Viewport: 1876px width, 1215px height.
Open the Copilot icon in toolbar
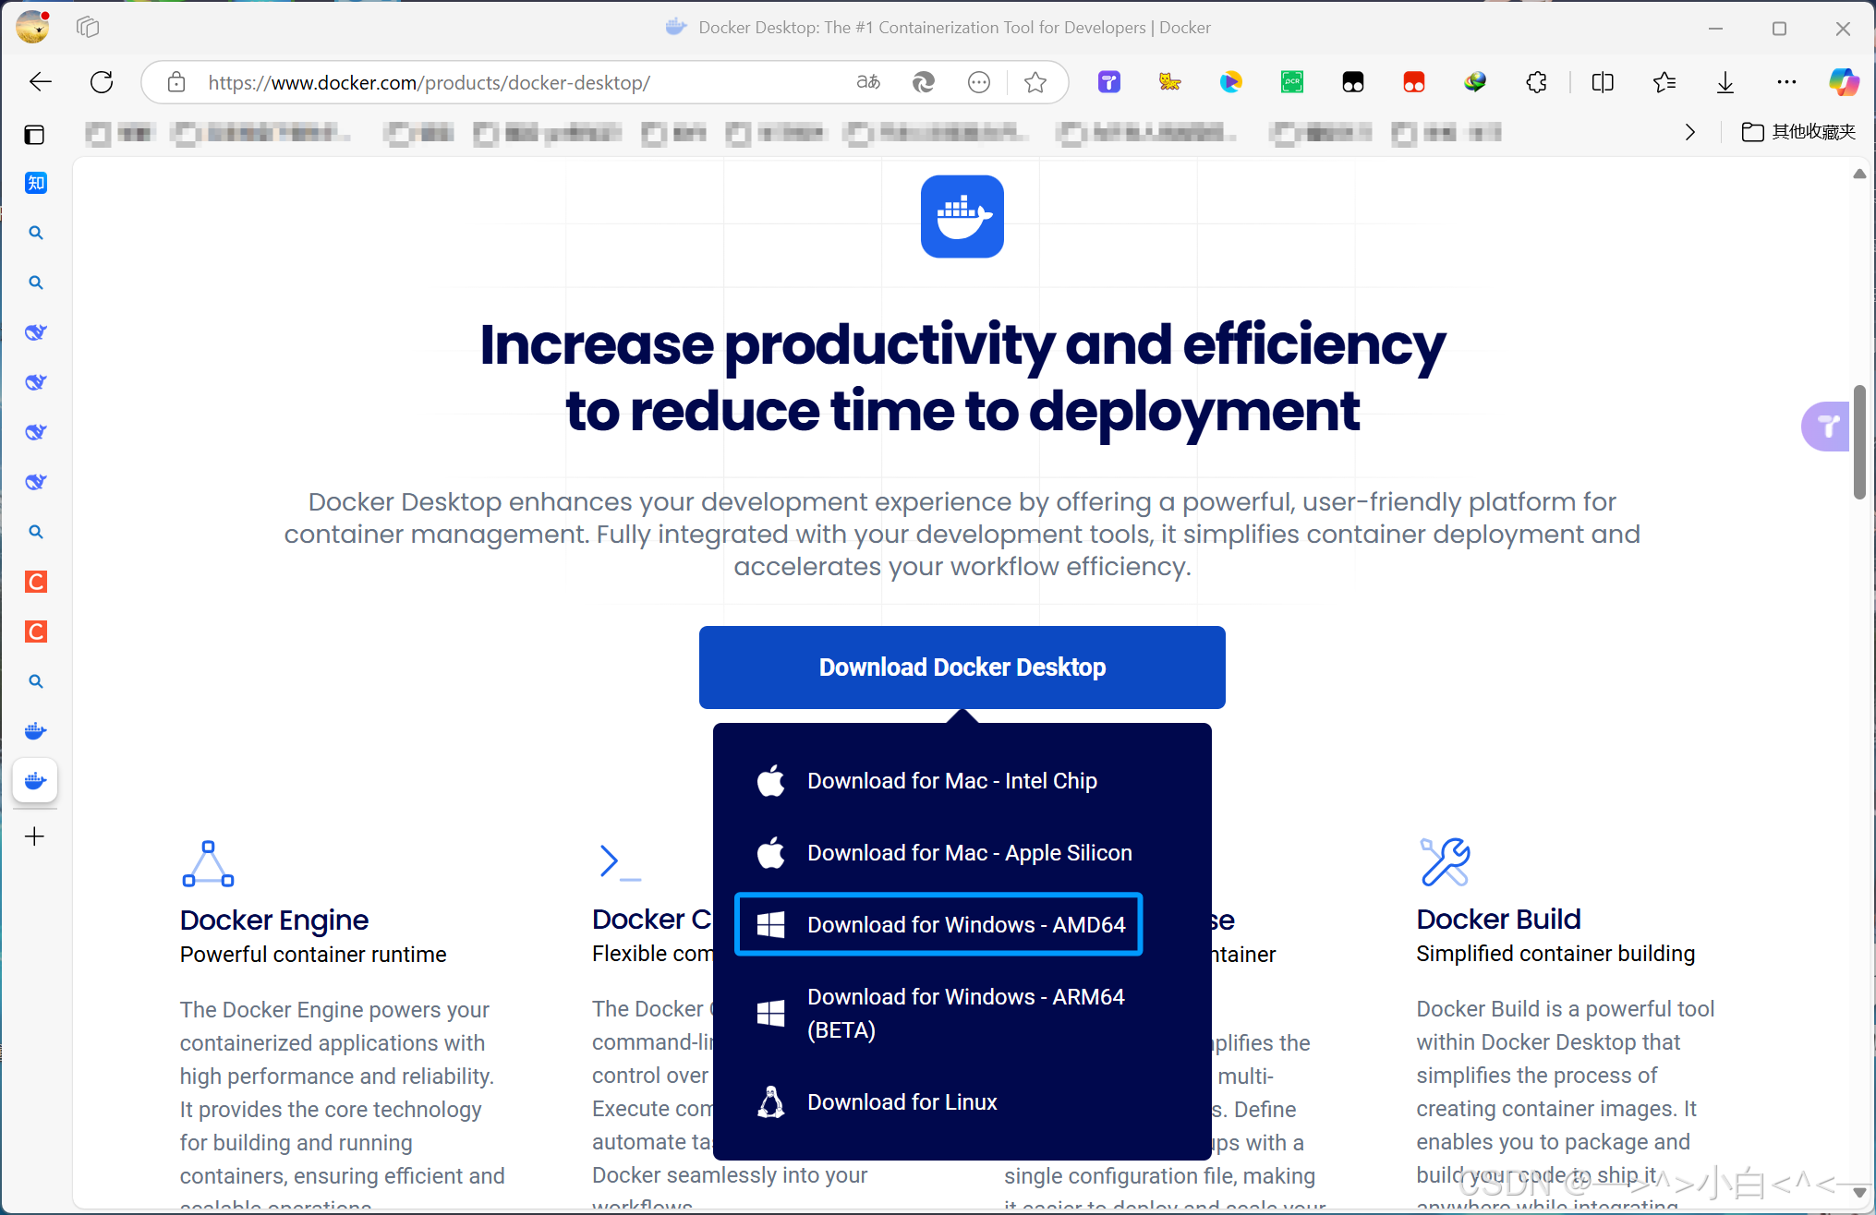[1843, 82]
